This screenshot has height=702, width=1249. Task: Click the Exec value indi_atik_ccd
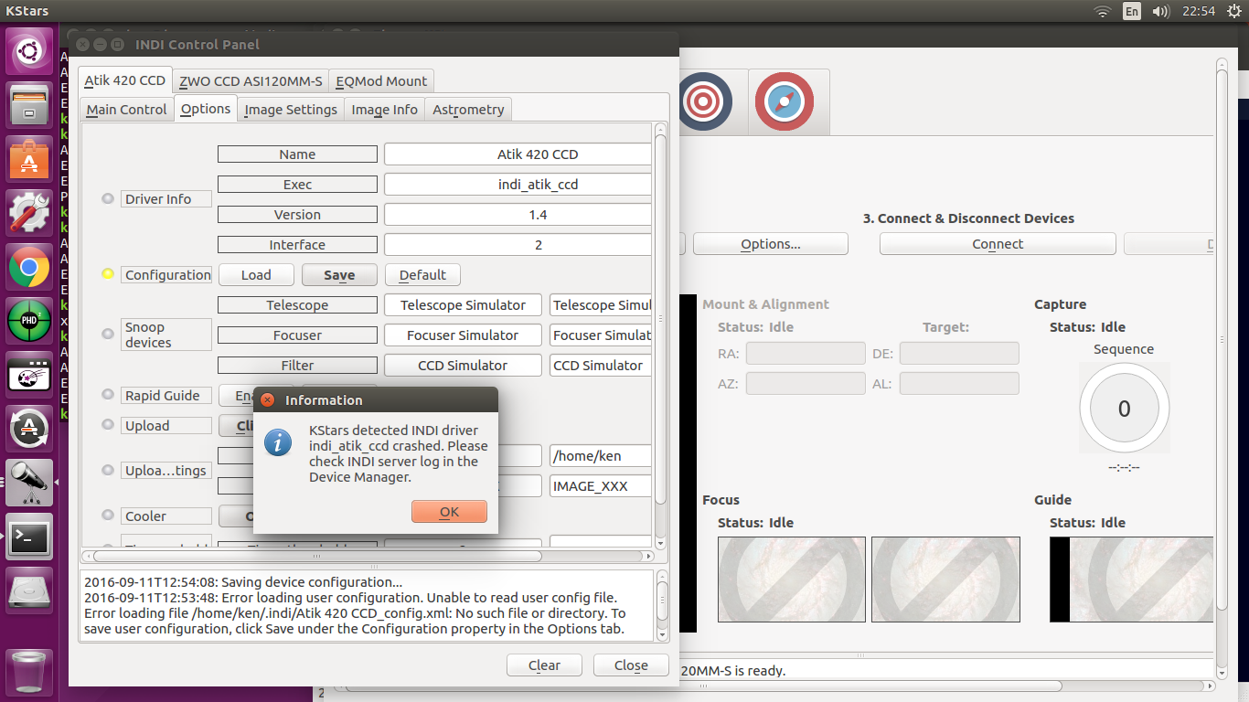pos(518,185)
